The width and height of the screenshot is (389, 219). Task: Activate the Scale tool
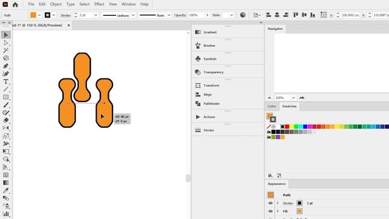(x=6, y=136)
